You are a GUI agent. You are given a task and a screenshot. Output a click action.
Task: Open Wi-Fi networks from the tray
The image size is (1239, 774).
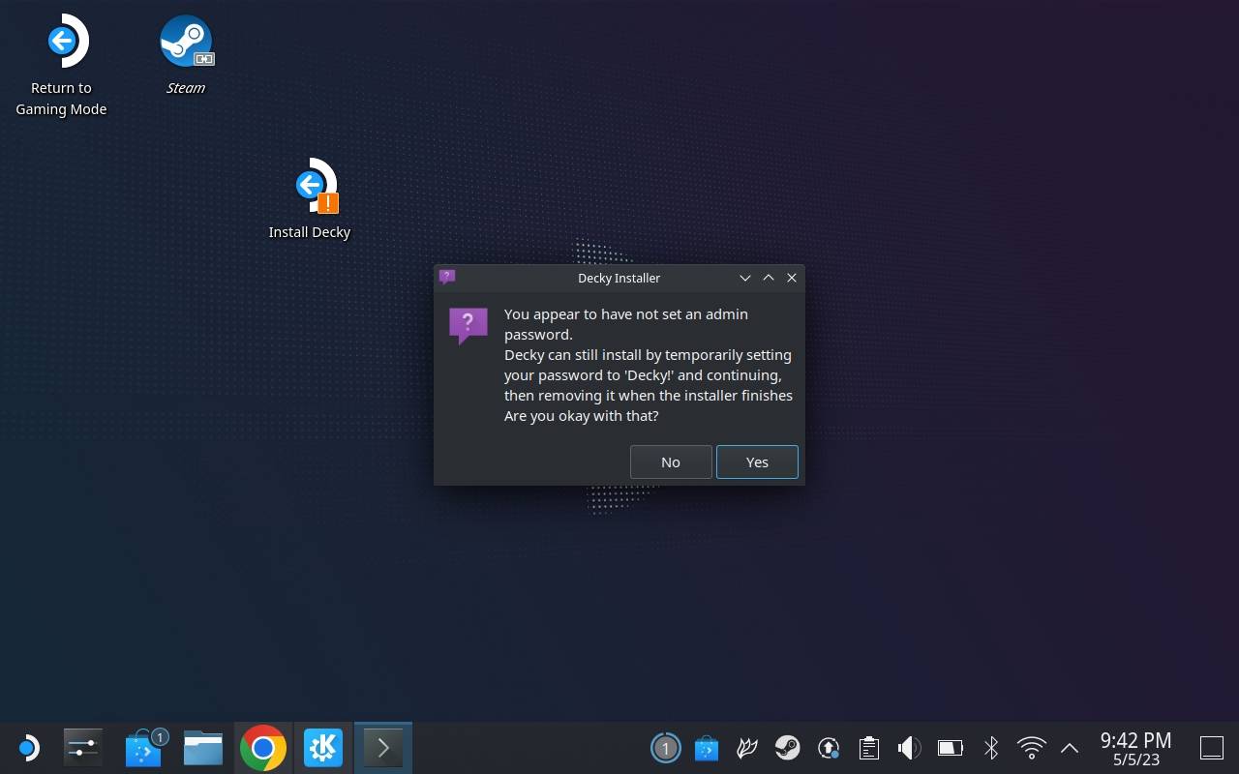(1032, 748)
